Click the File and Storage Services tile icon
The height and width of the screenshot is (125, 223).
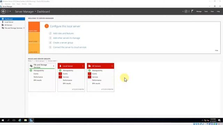[31, 66]
